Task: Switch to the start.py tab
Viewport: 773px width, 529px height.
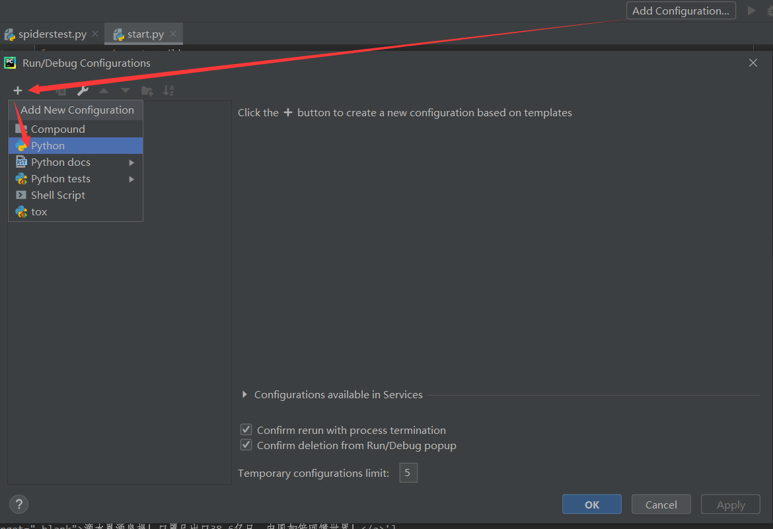Action: [144, 34]
